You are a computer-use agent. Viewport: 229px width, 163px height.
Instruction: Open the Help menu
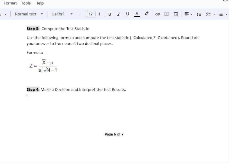39,3
